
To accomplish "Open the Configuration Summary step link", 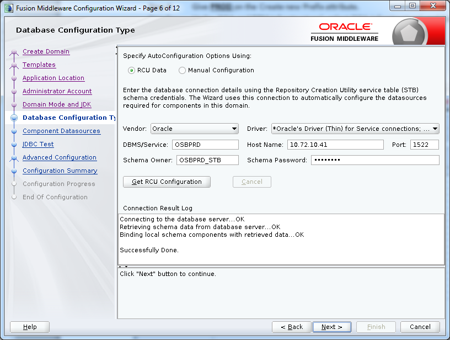I will 60,171.
